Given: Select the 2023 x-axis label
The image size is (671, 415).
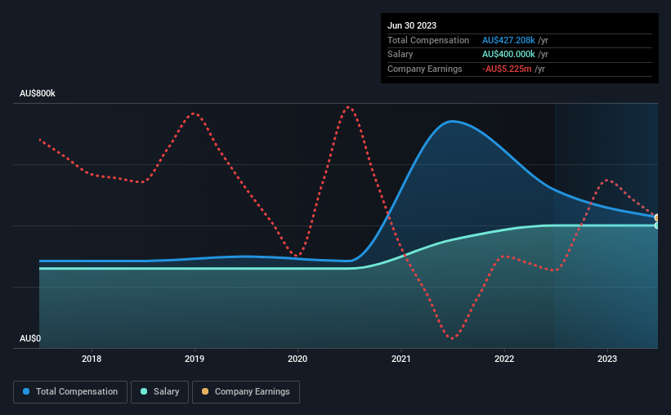Looking at the screenshot, I should 607,359.
